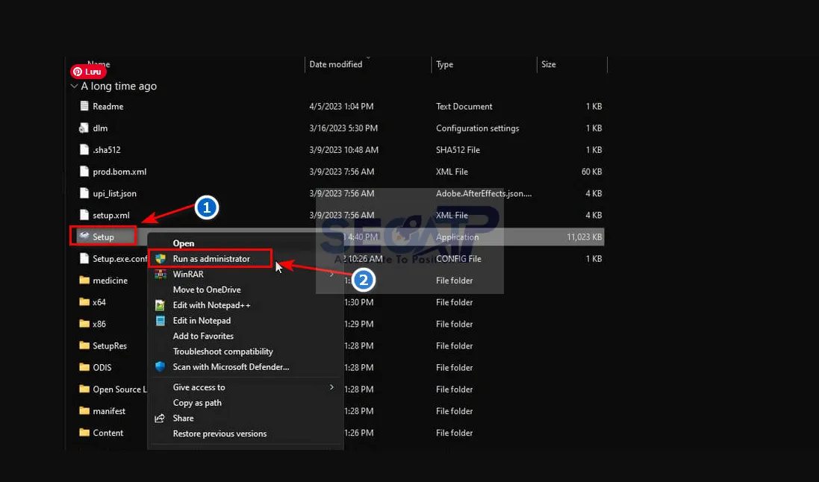
Task: Select 'Open' from the context menu
Action: (184, 242)
